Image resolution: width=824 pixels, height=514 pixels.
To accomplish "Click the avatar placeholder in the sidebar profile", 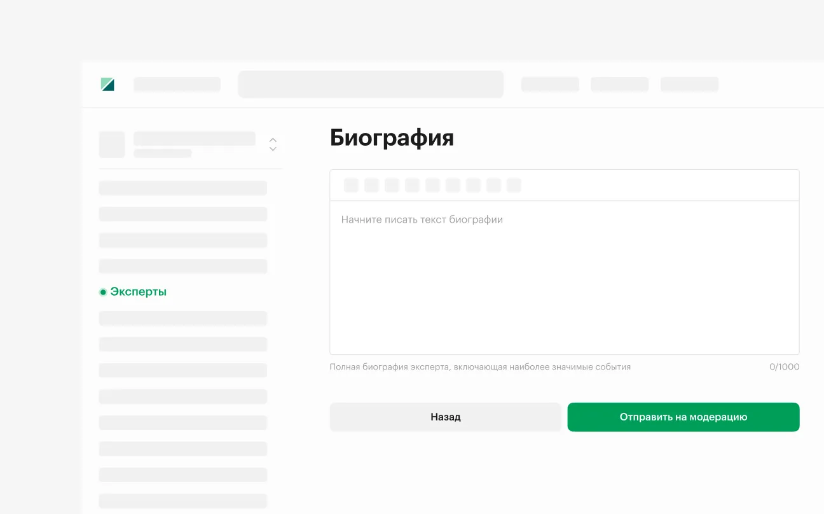I will pyautogui.click(x=112, y=144).
